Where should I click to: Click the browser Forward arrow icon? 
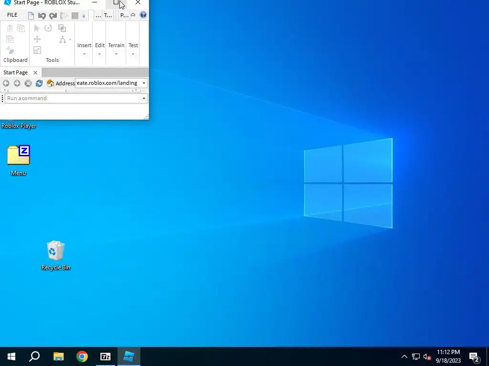(x=17, y=83)
